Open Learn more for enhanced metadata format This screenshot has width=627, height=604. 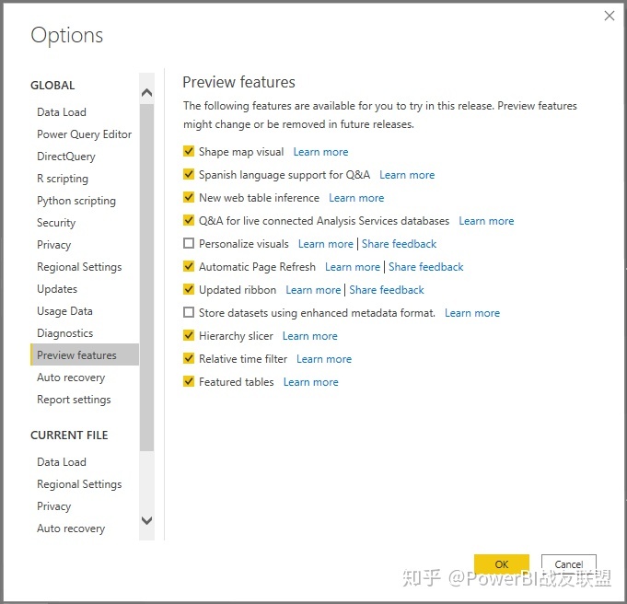[x=472, y=313]
